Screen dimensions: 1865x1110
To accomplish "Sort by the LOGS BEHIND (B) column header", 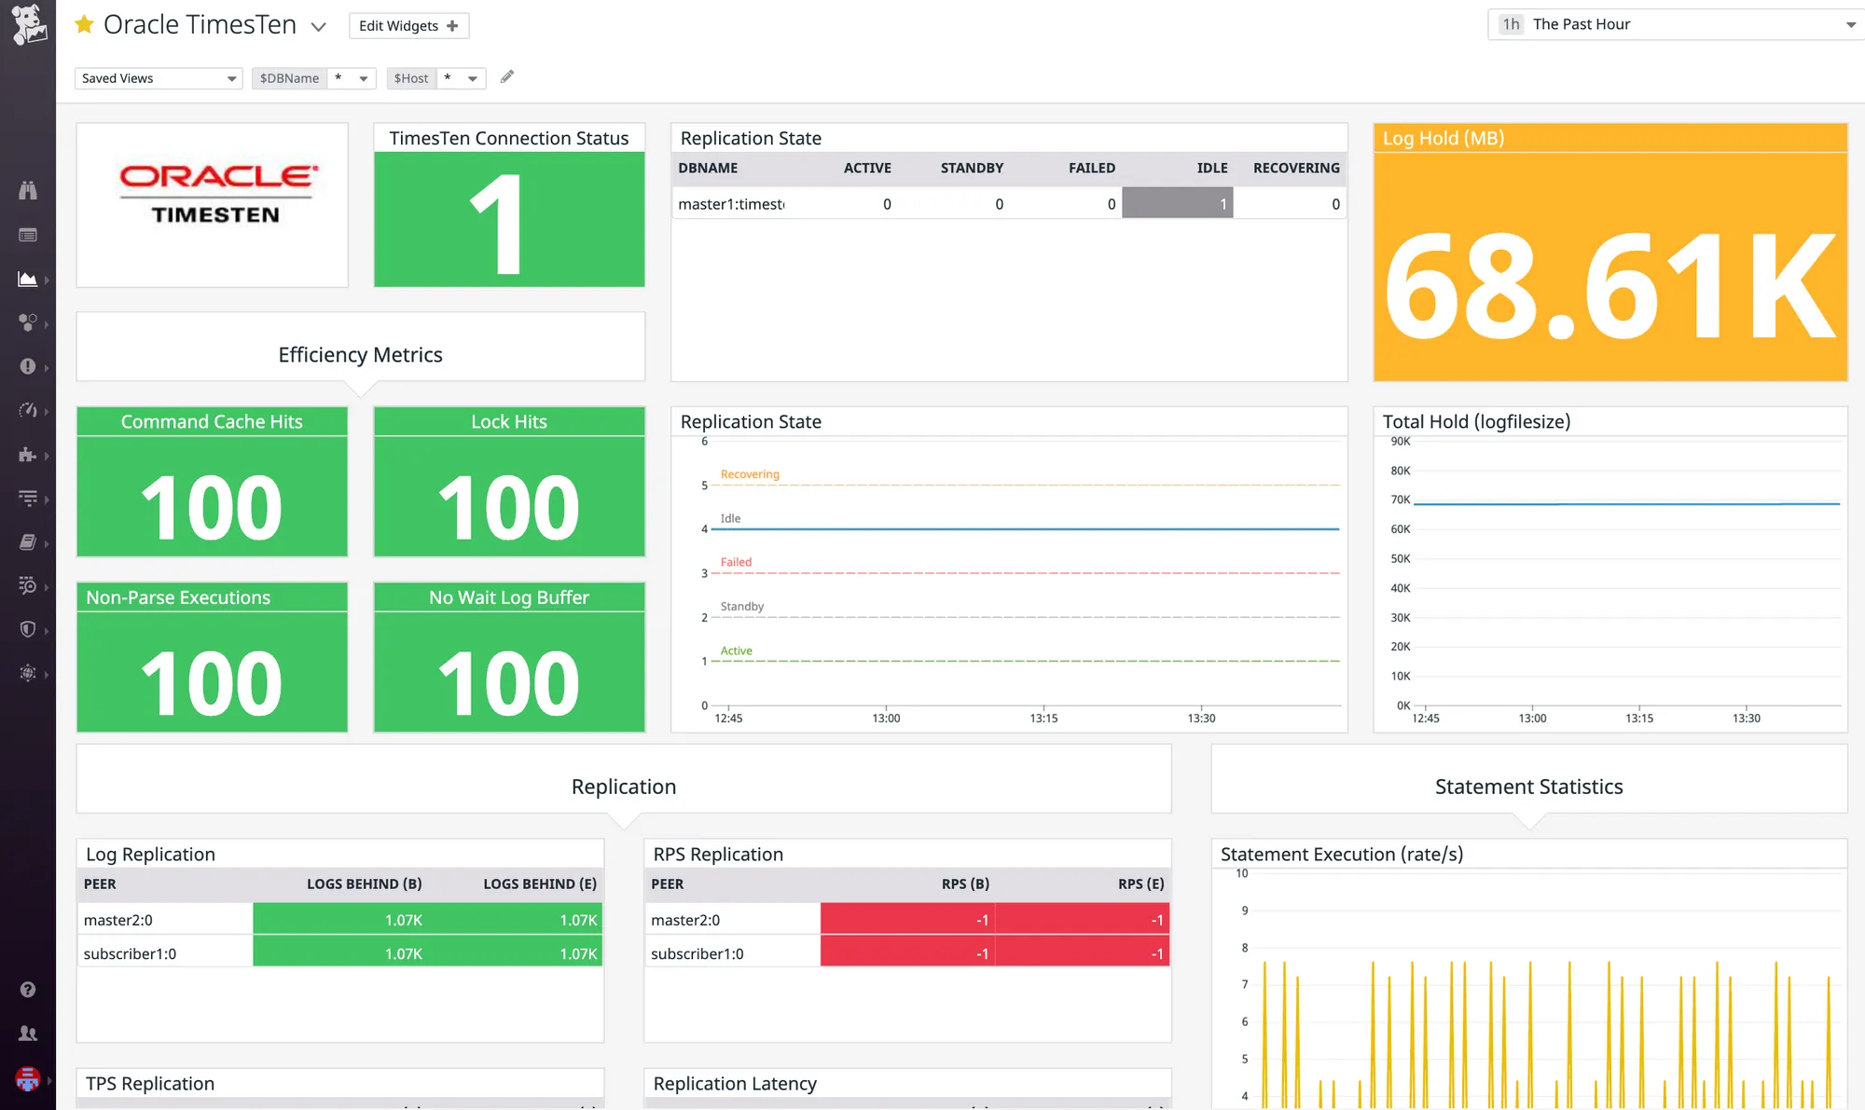I will [x=364, y=884].
